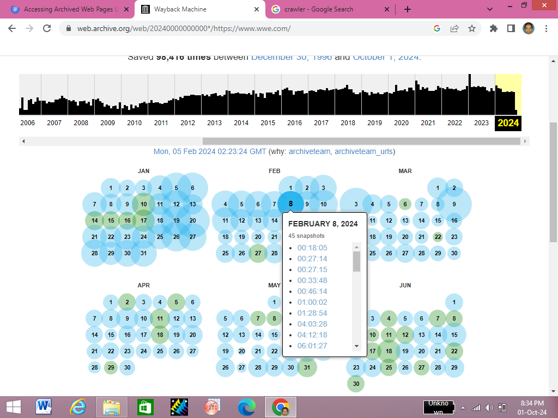The image size is (558, 418).
Task: Select April 18 on the calendar
Action: pos(160,335)
